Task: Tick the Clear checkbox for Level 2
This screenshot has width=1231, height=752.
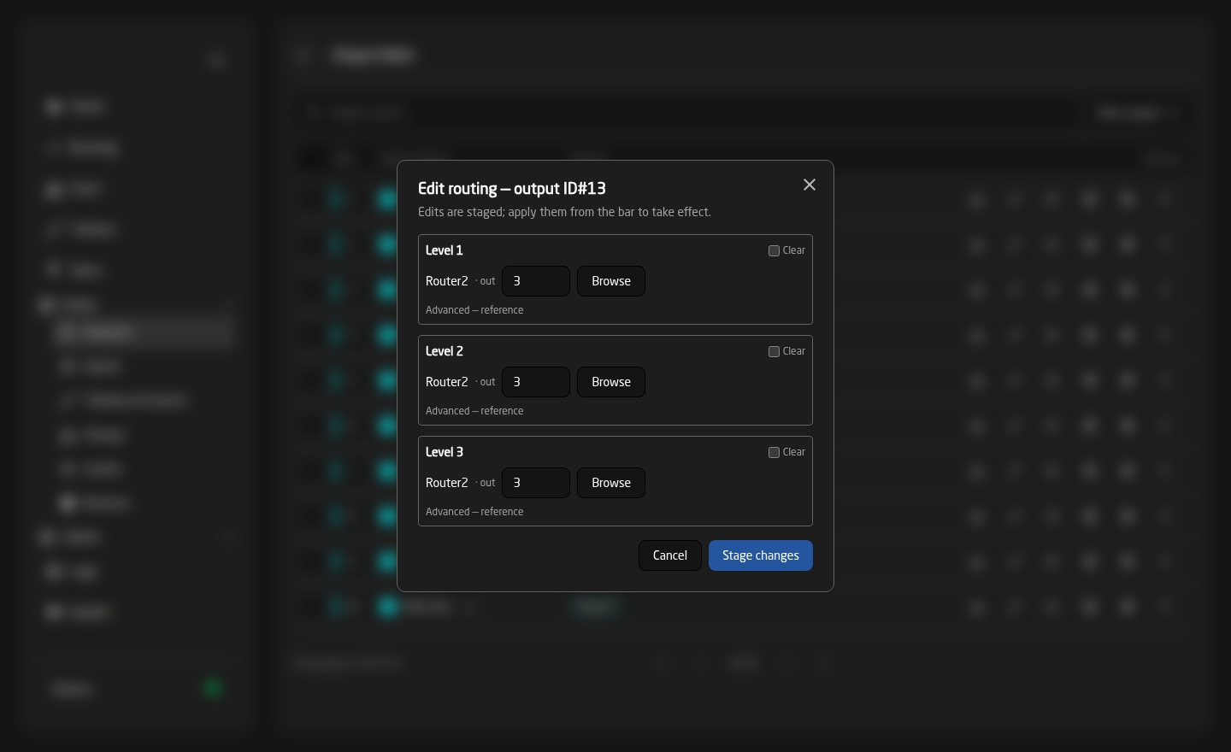Action: (x=774, y=352)
